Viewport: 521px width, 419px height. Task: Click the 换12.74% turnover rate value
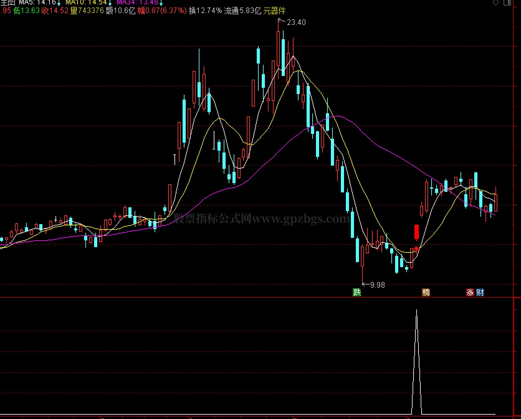205,11
